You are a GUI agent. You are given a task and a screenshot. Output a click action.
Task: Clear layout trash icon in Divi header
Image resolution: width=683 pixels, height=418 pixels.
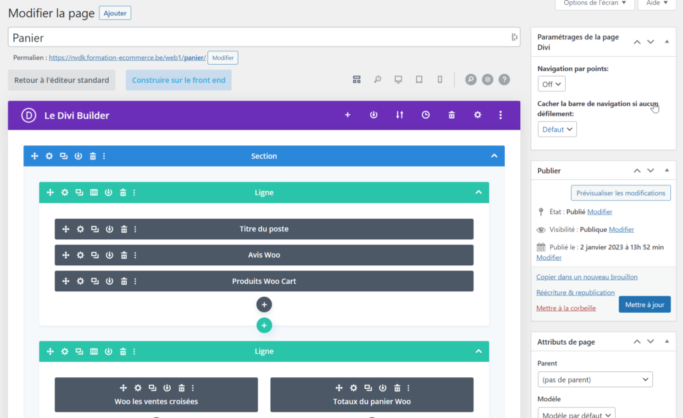[452, 115]
